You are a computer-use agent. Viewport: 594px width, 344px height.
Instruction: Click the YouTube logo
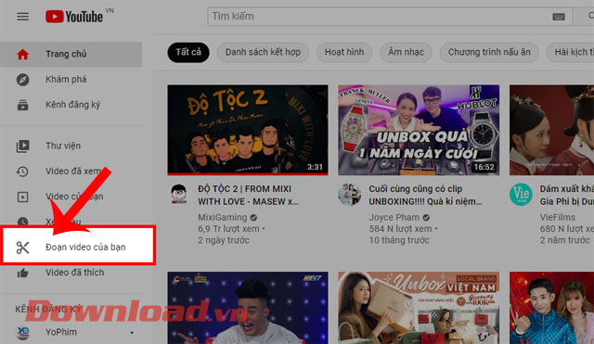click(x=74, y=17)
